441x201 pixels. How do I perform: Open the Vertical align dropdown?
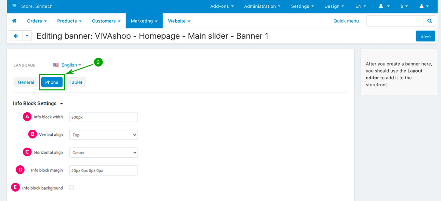tap(103, 135)
